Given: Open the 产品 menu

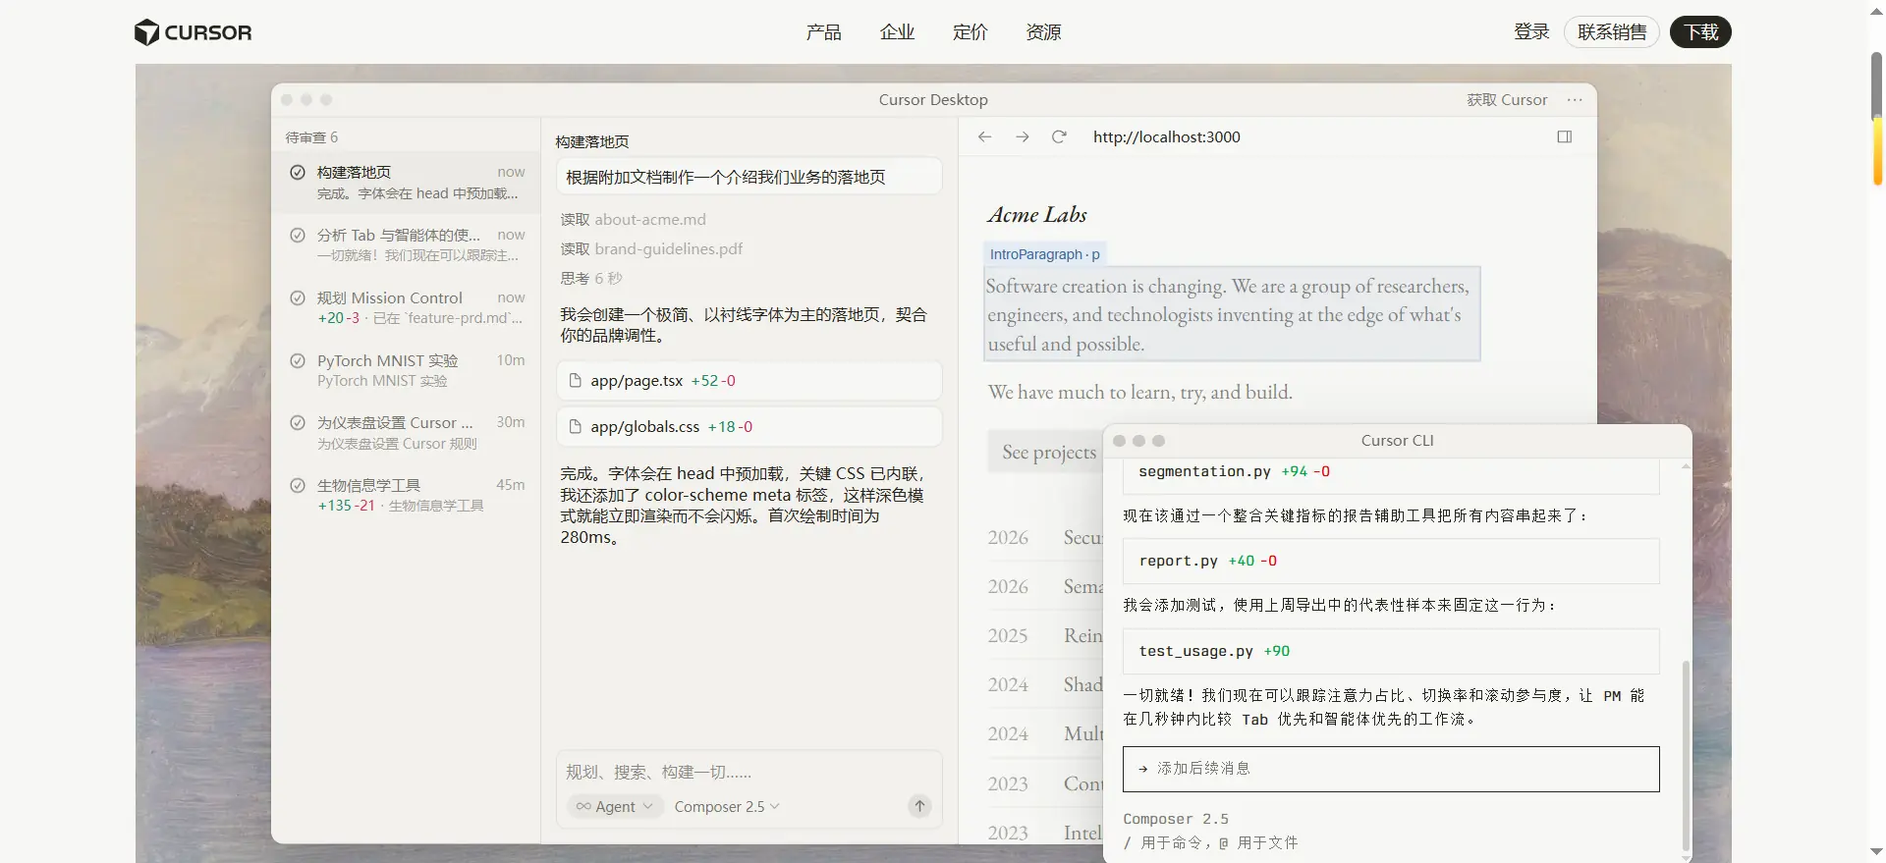Looking at the screenshot, I should click(823, 32).
